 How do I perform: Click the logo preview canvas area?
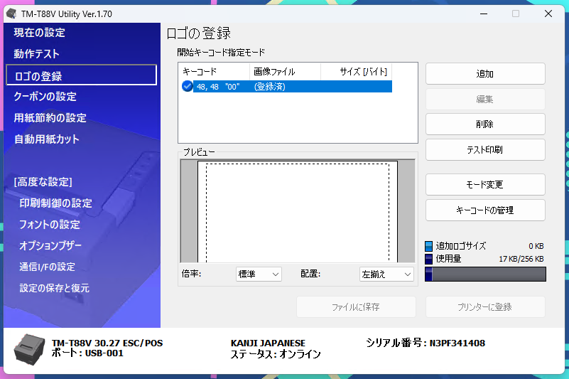(298, 210)
